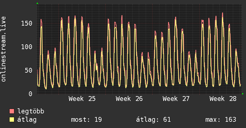Click the yellow átlag legend swatch

(x=12, y=120)
